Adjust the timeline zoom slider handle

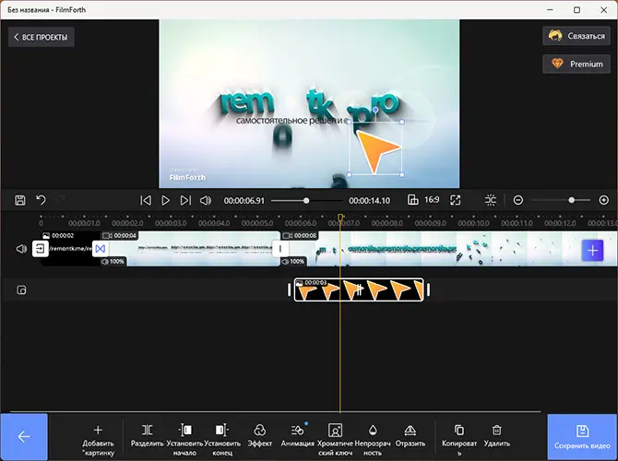(572, 200)
